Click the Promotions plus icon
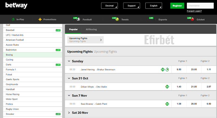This screenshot has width=217, height=118. coord(40,19)
